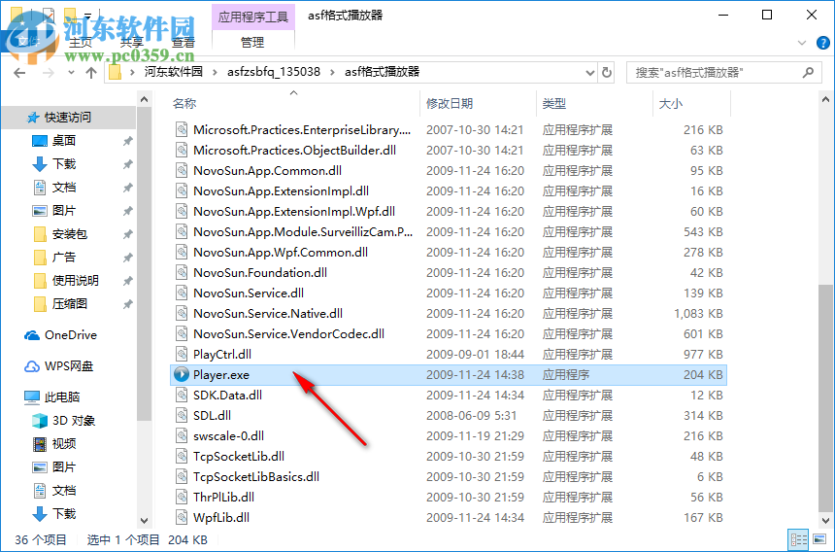835x552 pixels.
Task: Select 快速访问 in the navigation pane
Action: pos(67,118)
